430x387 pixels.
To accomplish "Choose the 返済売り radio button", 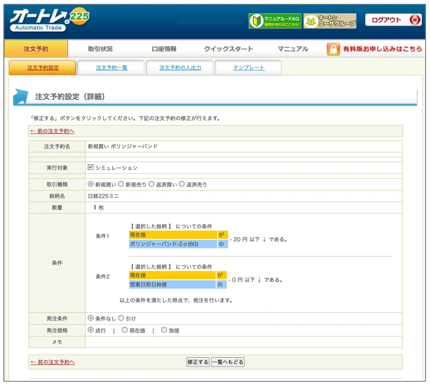I will coord(182,184).
